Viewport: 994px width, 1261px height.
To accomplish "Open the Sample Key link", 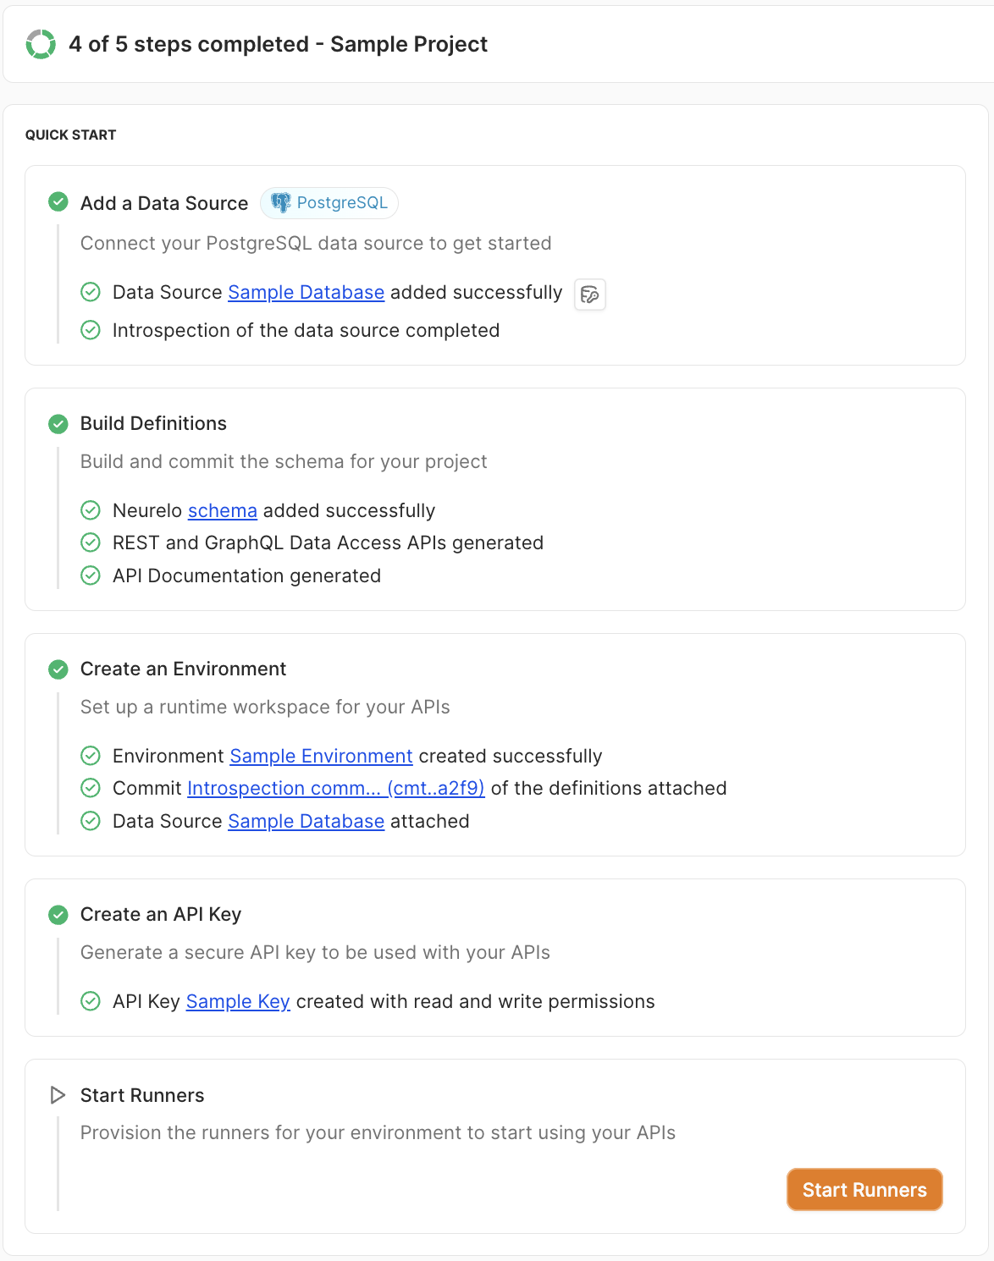I will click(238, 1001).
